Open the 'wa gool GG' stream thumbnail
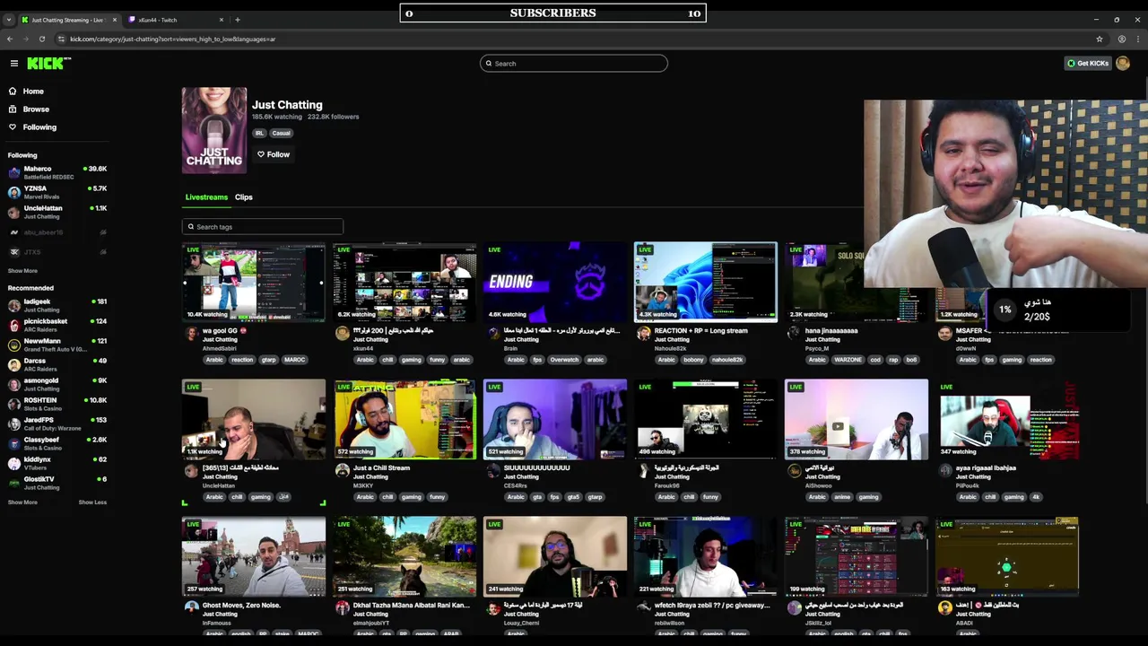This screenshot has height=646, width=1148. pos(254,282)
